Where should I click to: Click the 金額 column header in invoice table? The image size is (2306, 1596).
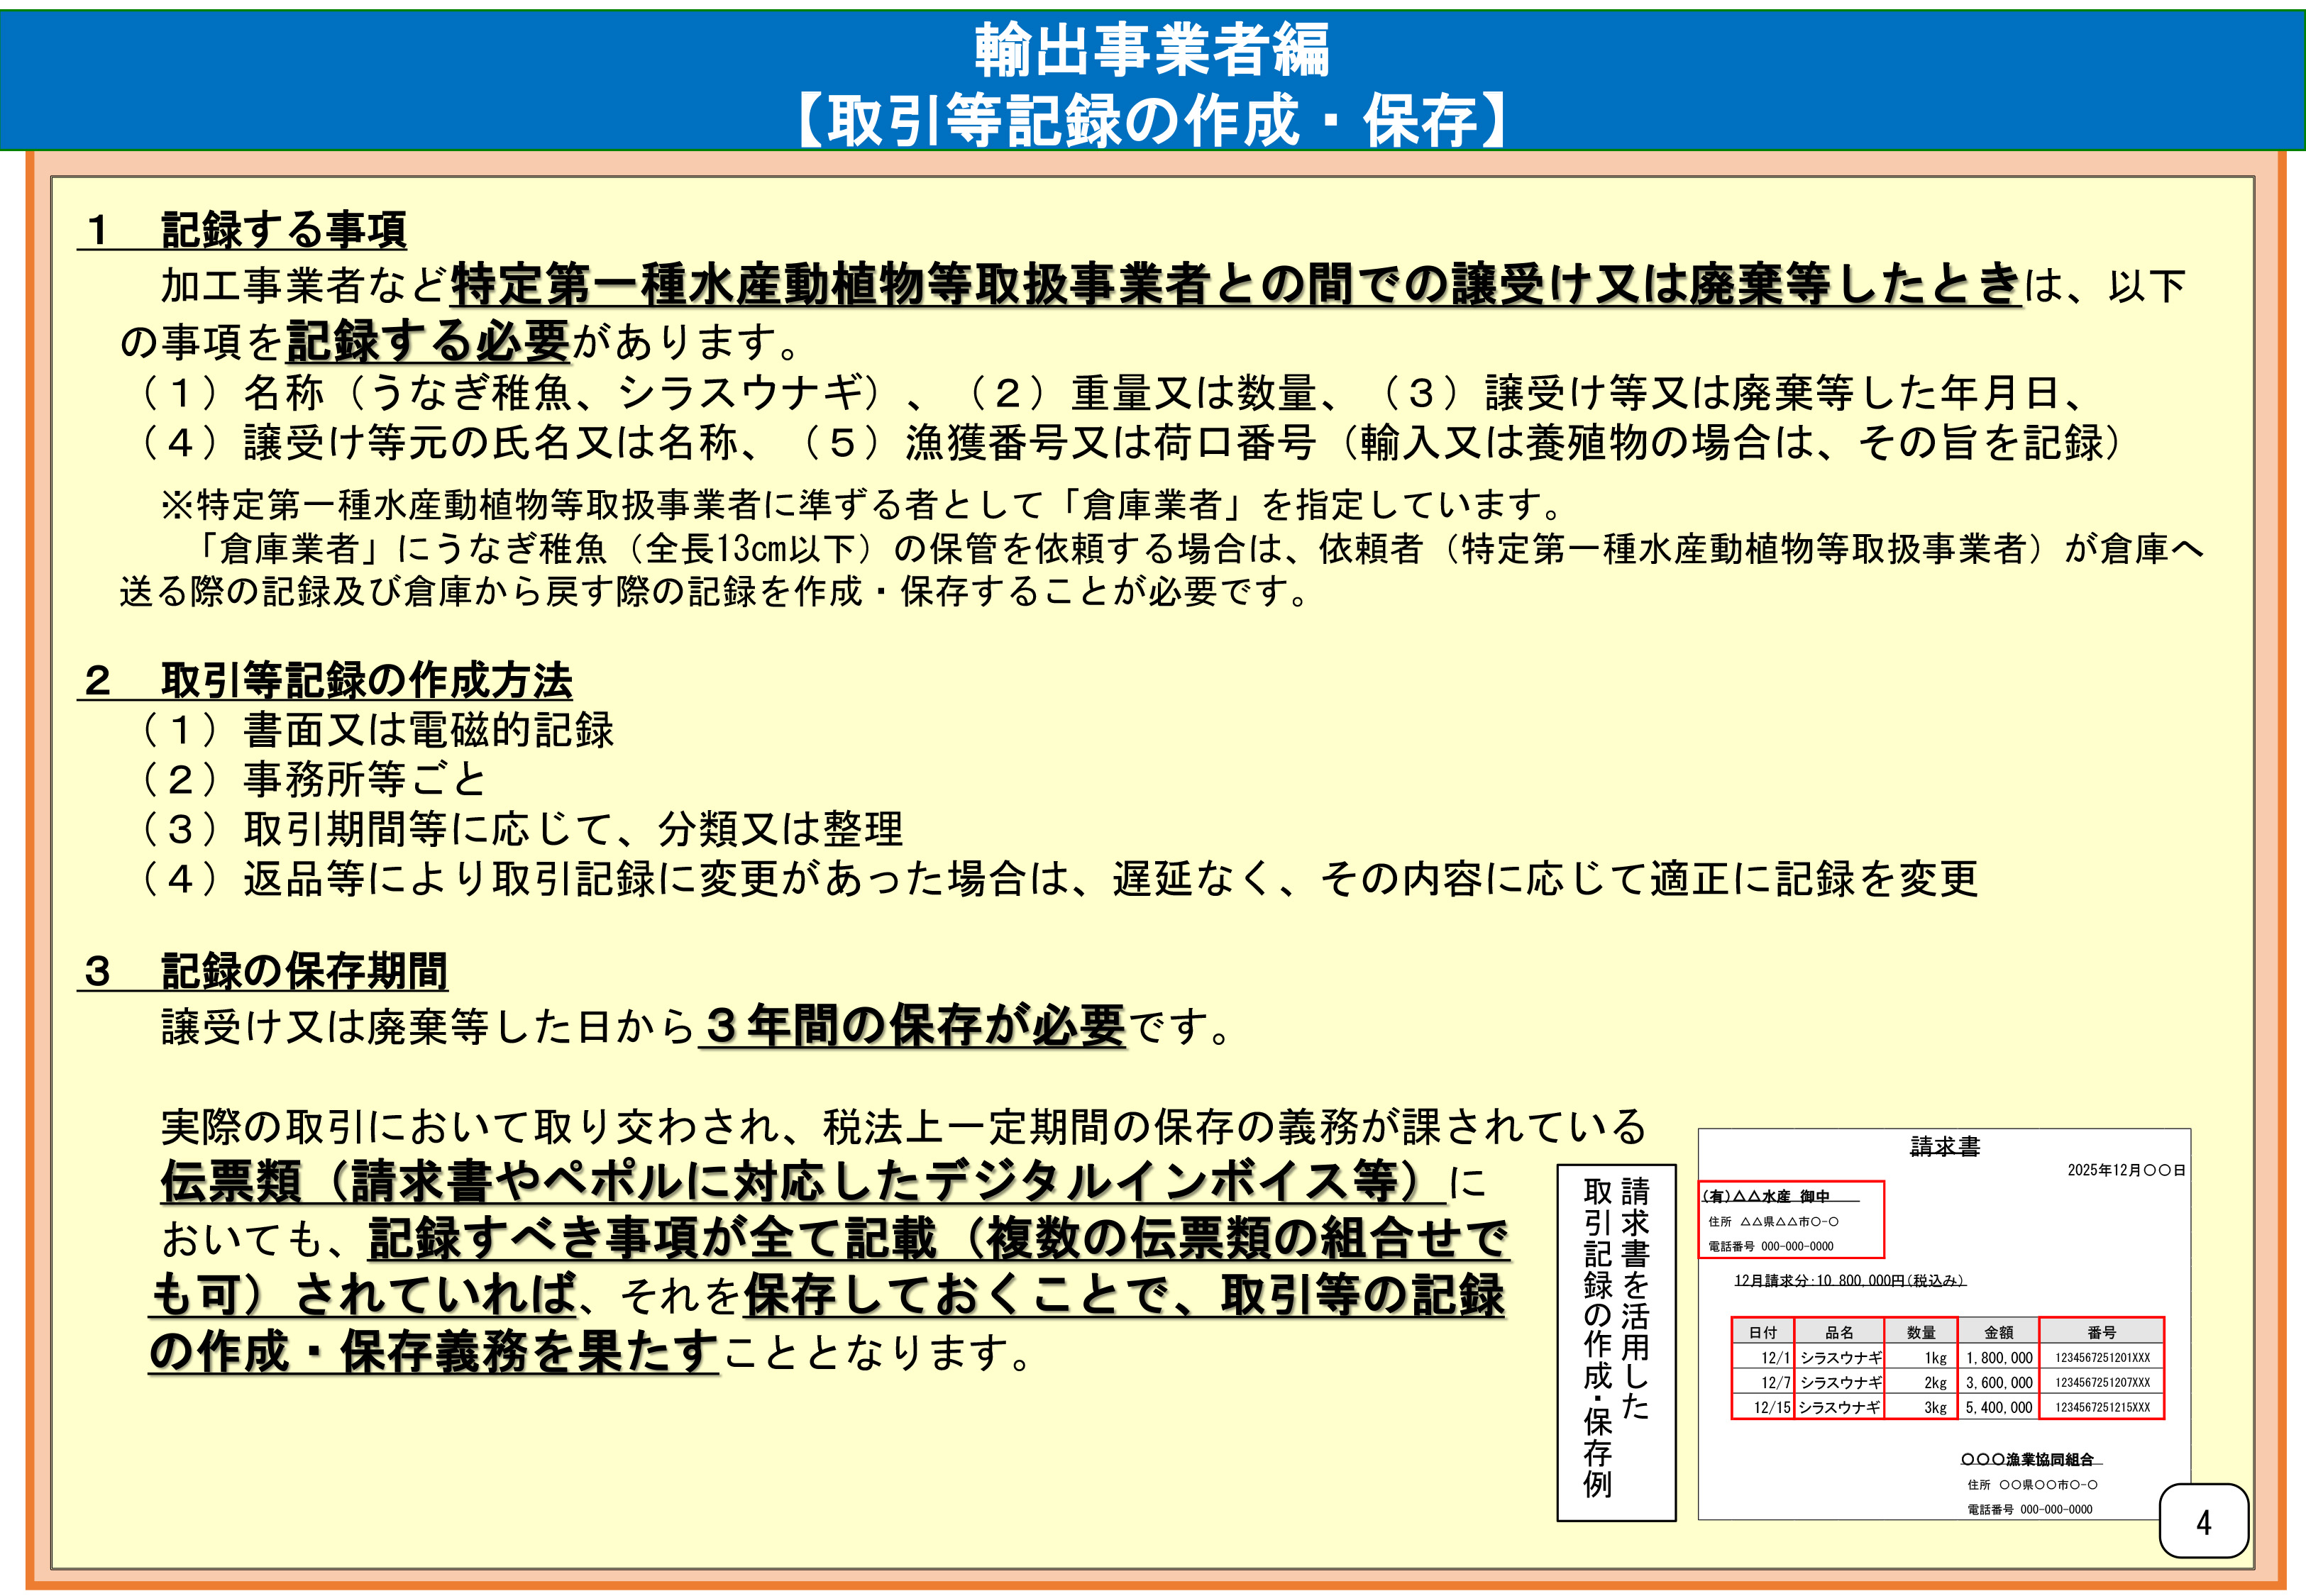pos(1998,1332)
